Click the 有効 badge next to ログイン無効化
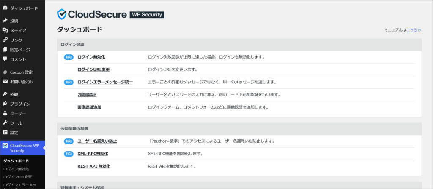433x189 pixels. click(69, 57)
